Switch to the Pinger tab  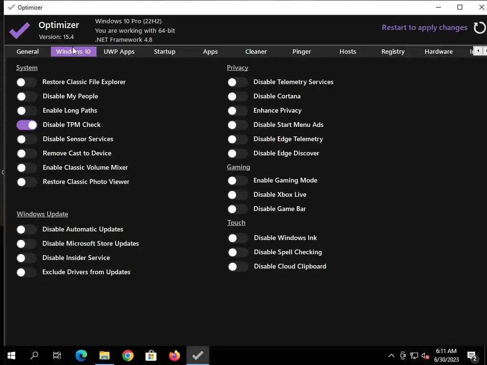pos(302,51)
